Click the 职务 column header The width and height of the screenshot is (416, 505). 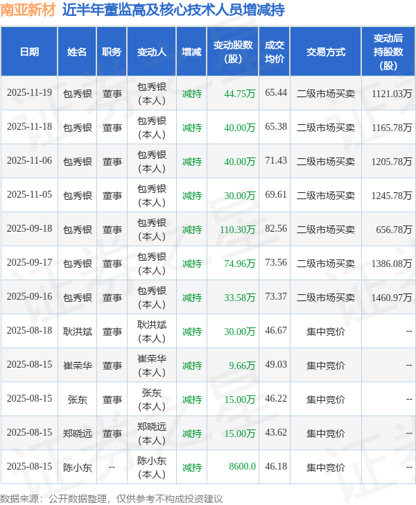(x=112, y=51)
